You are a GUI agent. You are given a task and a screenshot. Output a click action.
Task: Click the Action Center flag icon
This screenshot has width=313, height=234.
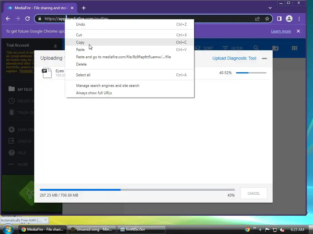click(x=267, y=230)
